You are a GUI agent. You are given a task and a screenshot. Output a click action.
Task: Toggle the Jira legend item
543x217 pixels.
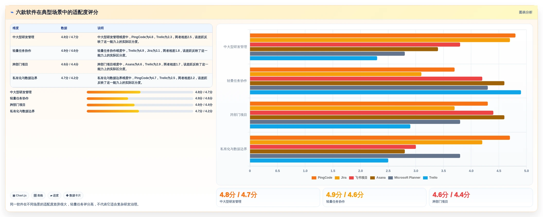point(341,178)
